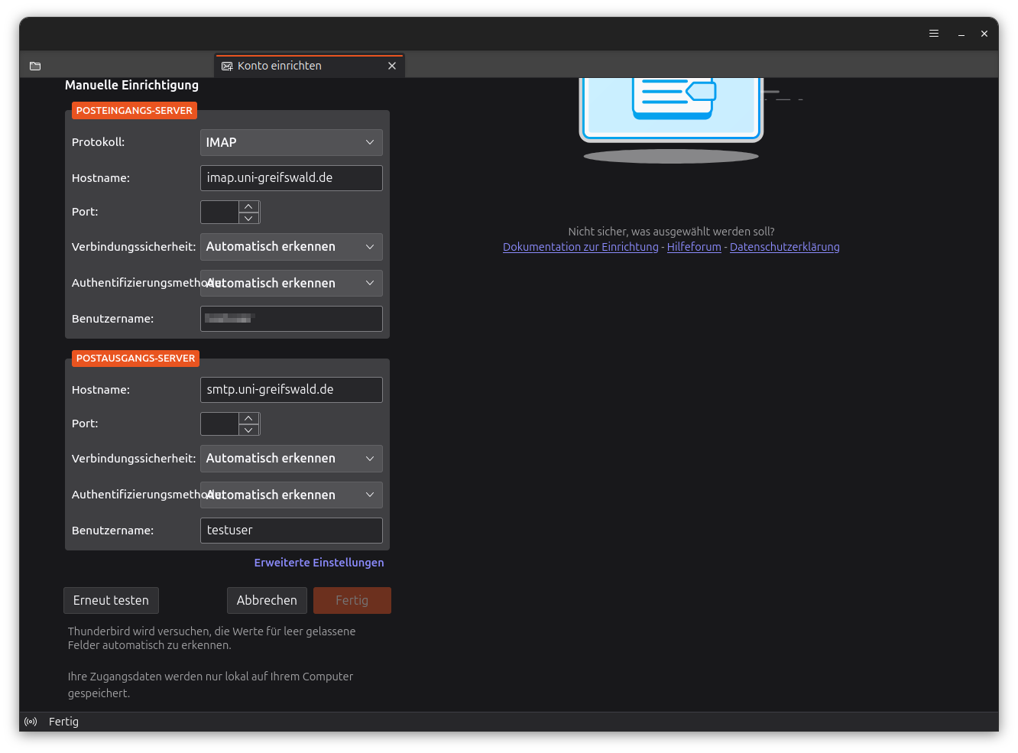Increase the incoming server port value
This screenshot has height=753, width=1018.
248,206
